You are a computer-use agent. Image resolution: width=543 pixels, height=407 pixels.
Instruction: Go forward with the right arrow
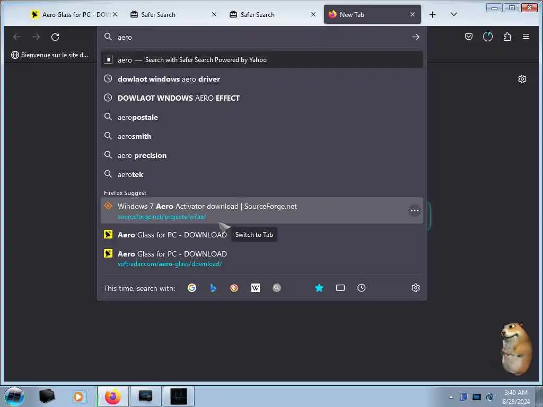tap(37, 37)
